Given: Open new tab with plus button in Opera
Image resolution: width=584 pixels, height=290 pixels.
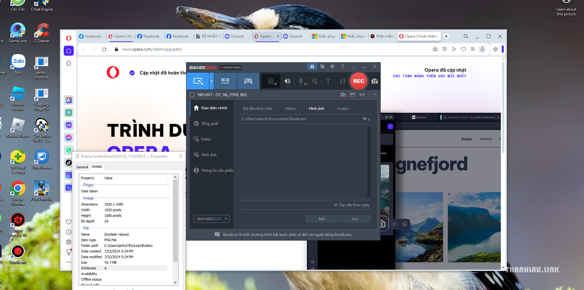Looking at the screenshot, I should coord(446,36).
